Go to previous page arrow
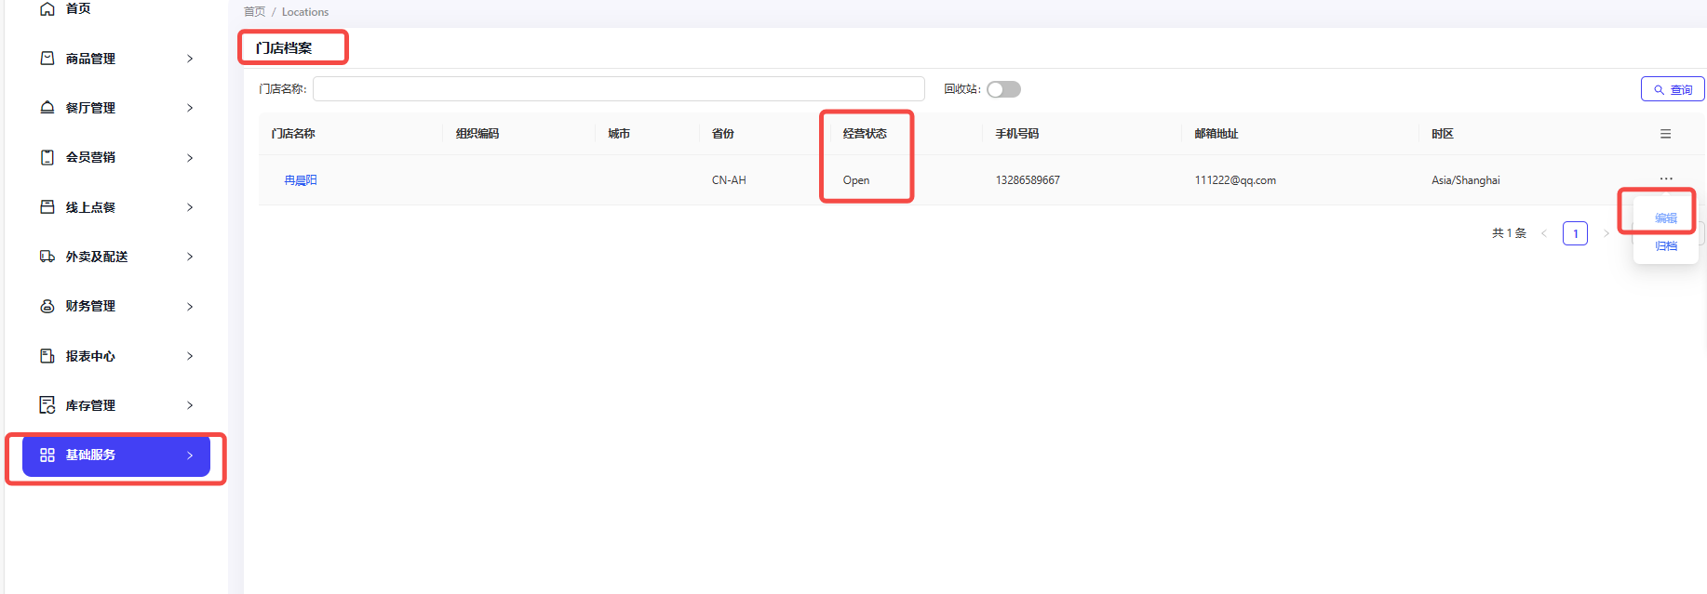This screenshot has width=1707, height=594. tap(1544, 233)
